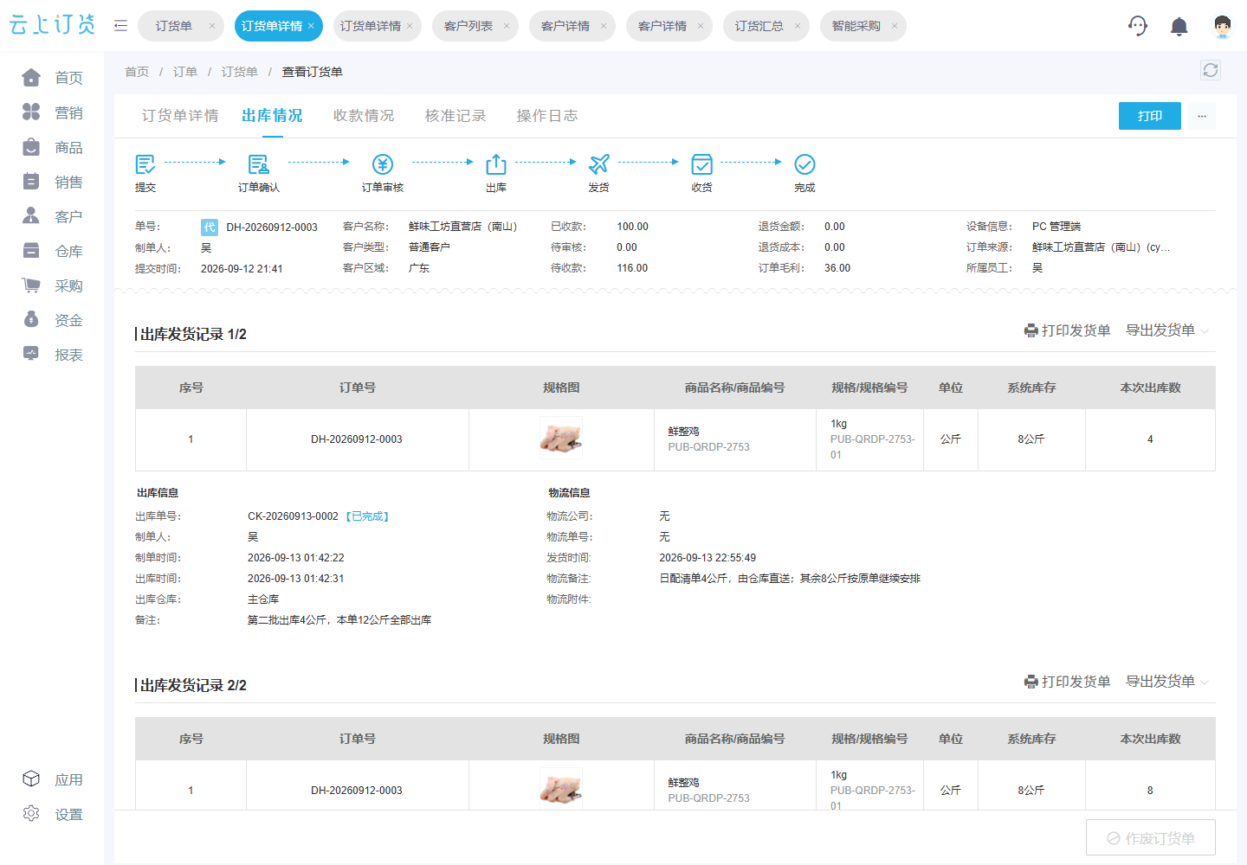Switch to the 订货单详情 section tab
Screen dimensions: 1247x865
pyautogui.click(x=180, y=116)
